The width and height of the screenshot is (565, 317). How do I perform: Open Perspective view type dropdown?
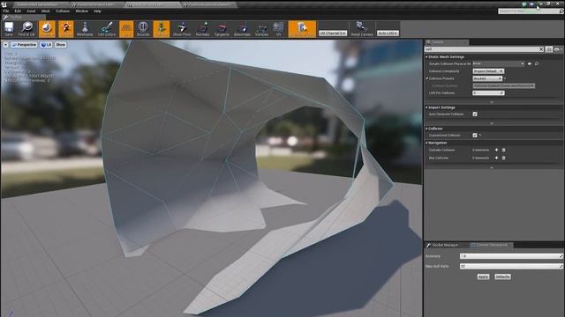point(24,45)
